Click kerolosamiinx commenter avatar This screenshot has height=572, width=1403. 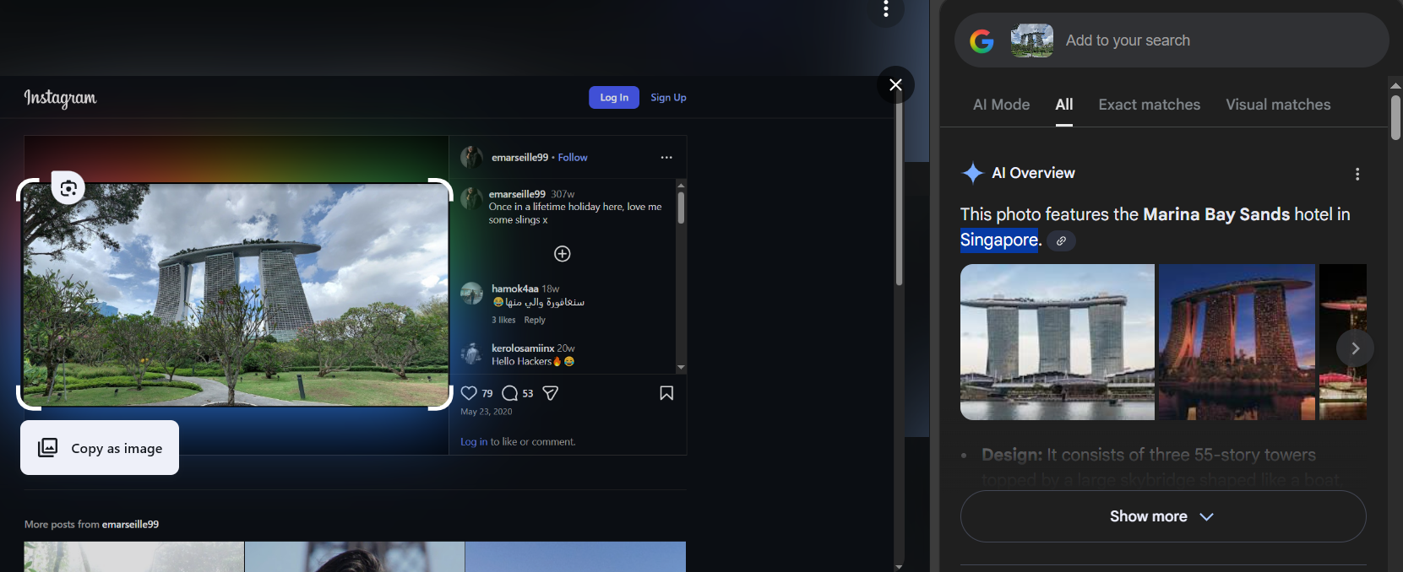pyautogui.click(x=471, y=353)
